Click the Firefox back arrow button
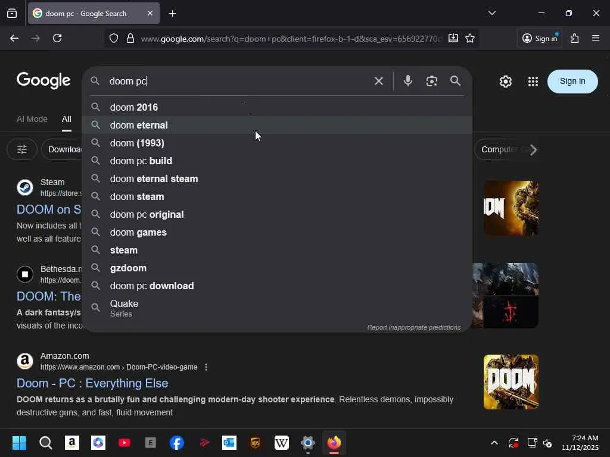 [x=14, y=38]
